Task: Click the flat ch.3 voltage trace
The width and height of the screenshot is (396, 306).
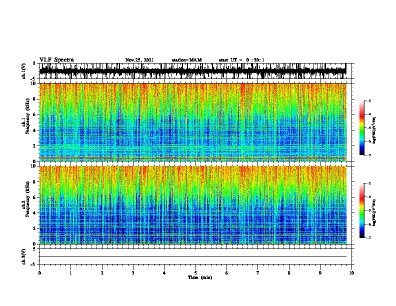Action: (x=192, y=257)
